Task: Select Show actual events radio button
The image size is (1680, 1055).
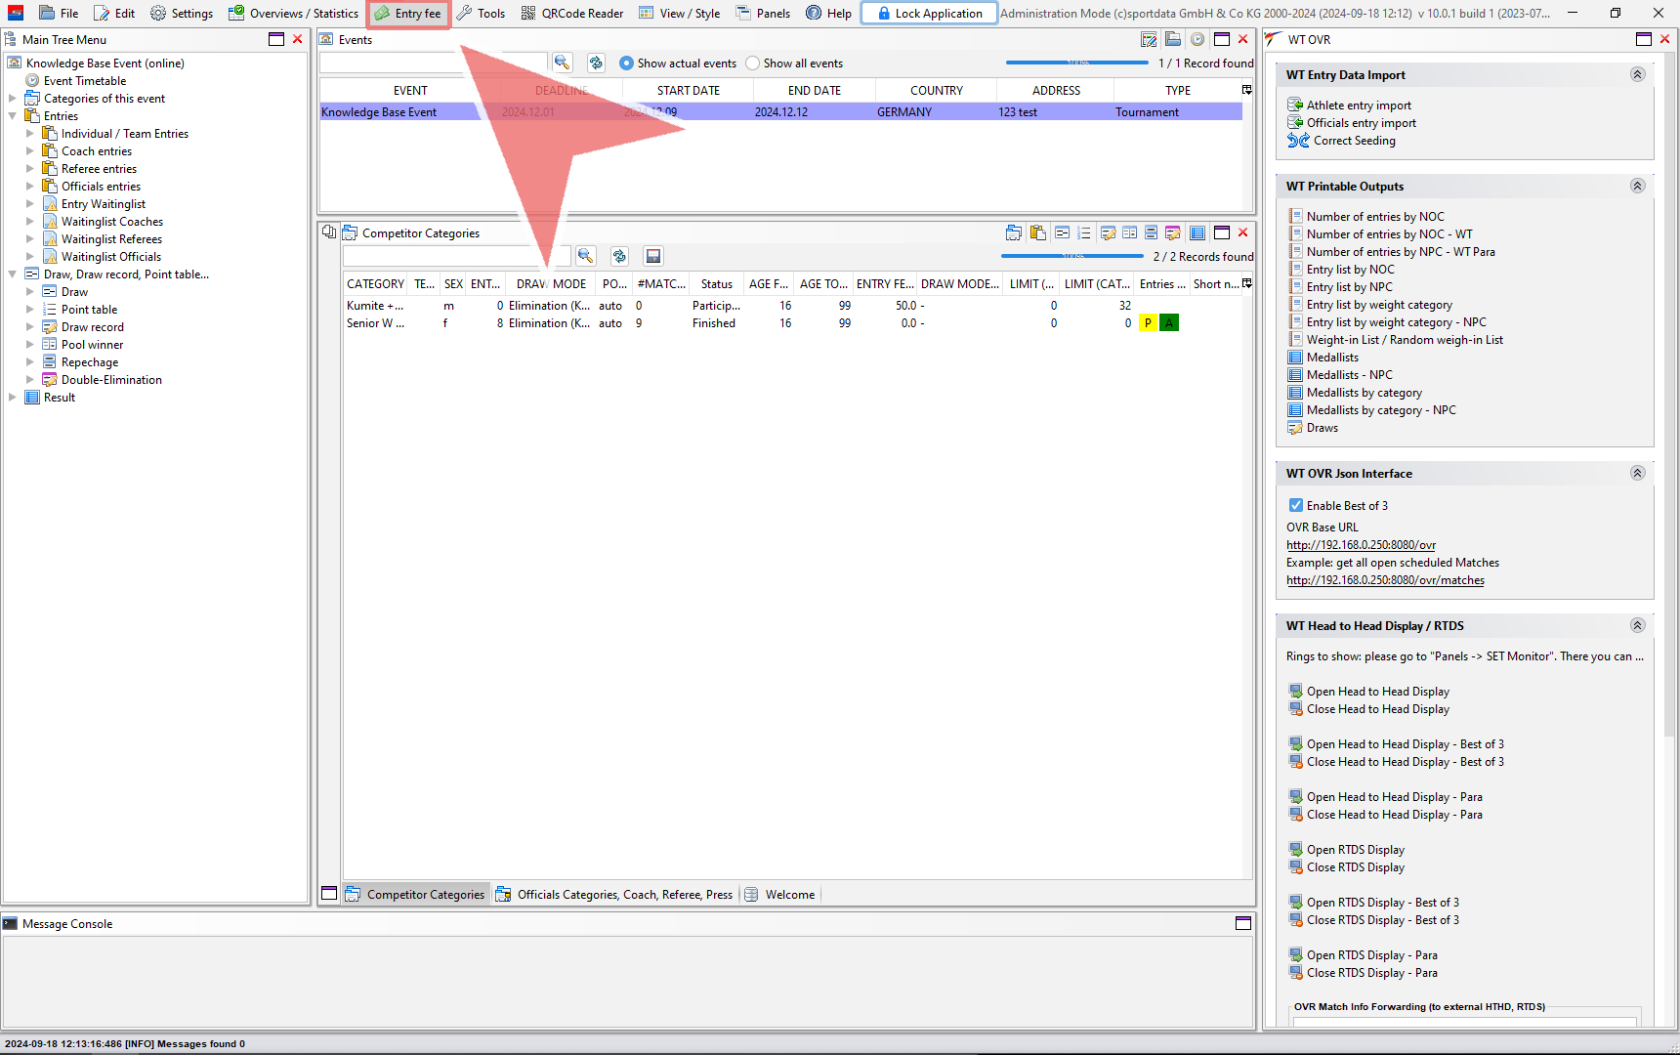Action: coord(626,63)
